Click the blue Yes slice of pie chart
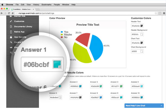 coord(97,47)
